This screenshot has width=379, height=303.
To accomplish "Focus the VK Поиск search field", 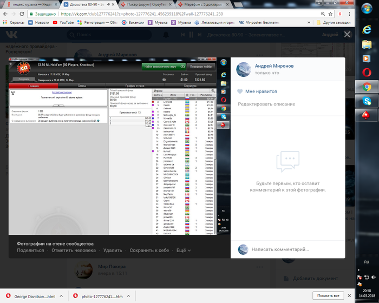I will (x=109, y=35).
